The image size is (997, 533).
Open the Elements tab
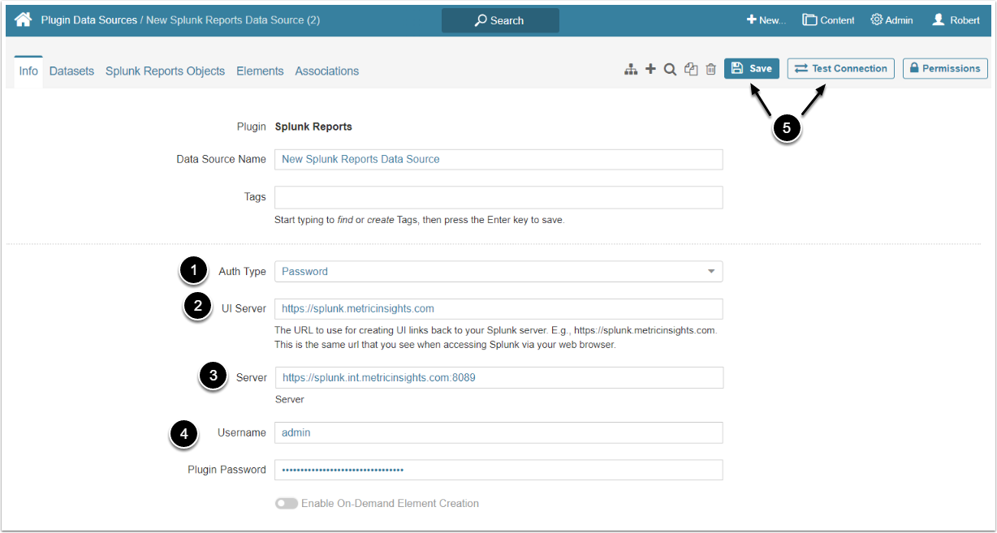pos(260,71)
